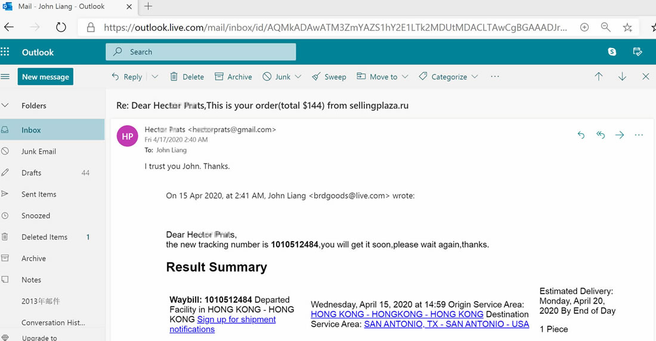The width and height of the screenshot is (656, 341).
Task: Collapse the Folders list
Action: click(x=5, y=105)
